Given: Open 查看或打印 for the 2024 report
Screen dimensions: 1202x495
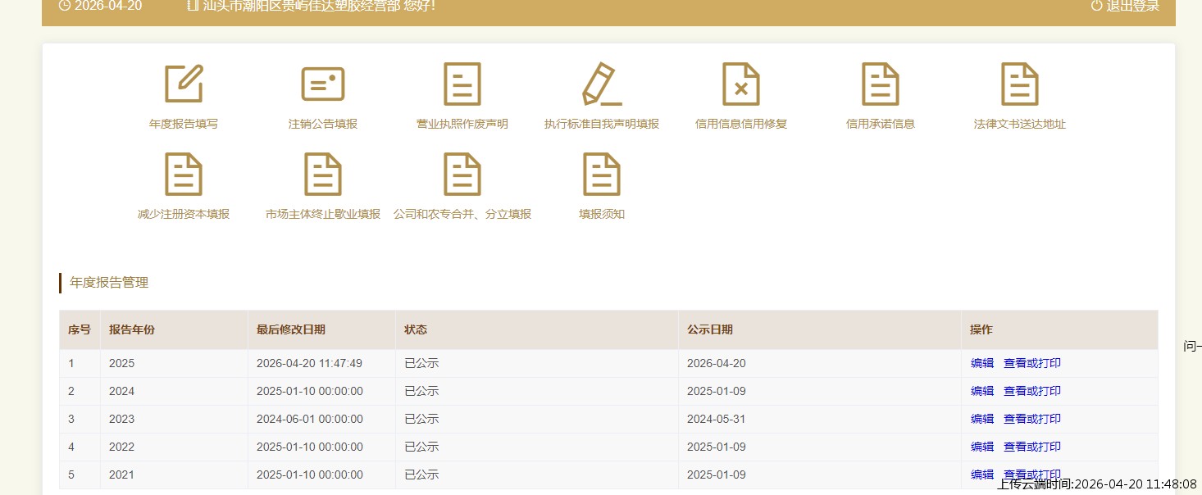Looking at the screenshot, I should coord(1031,391).
